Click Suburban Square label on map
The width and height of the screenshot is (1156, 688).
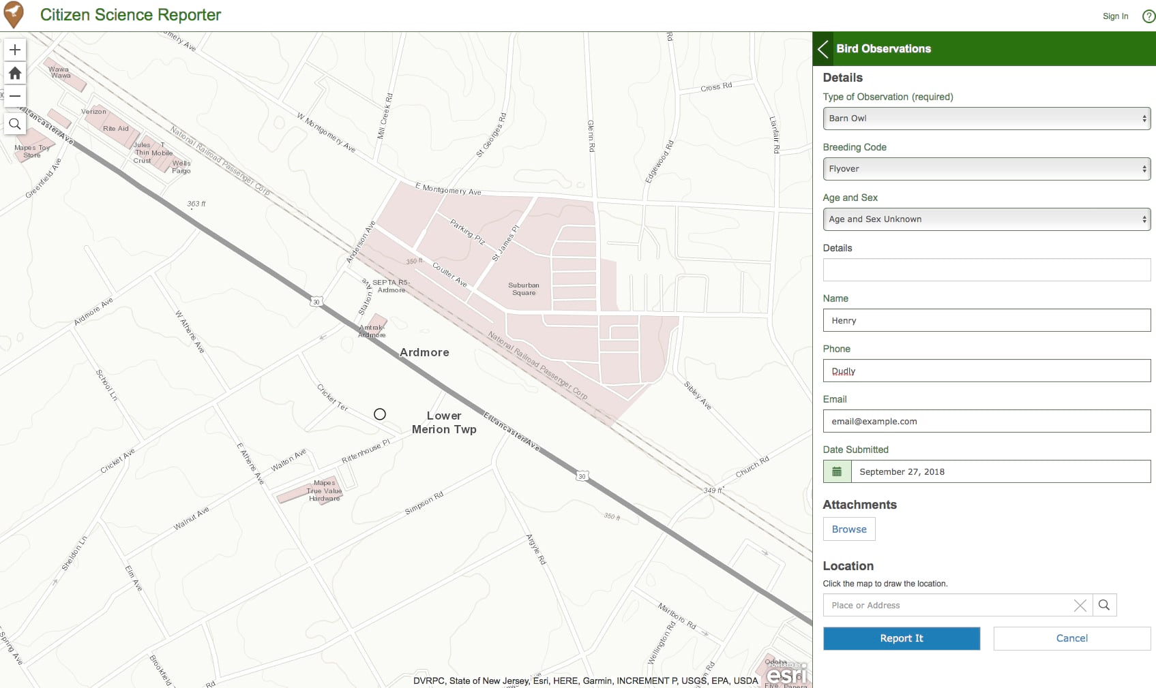tap(524, 289)
